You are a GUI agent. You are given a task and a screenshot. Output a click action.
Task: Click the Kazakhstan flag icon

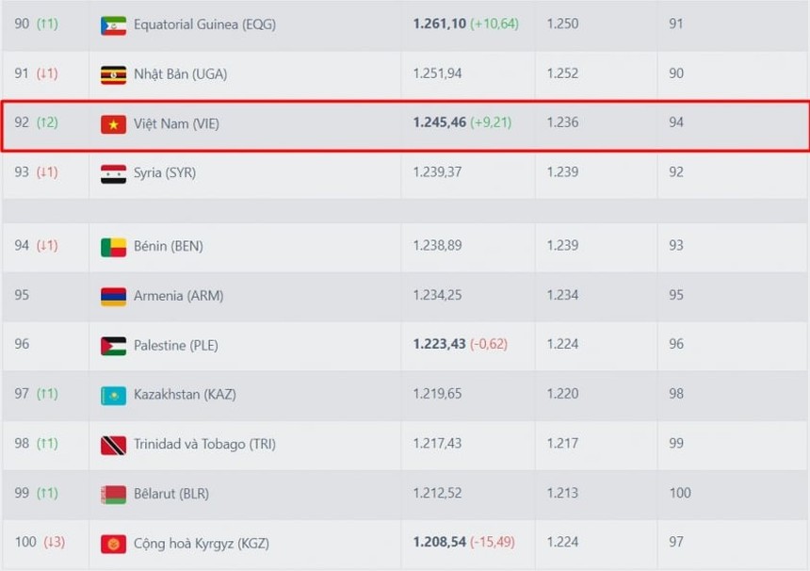[x=113, y=395]
